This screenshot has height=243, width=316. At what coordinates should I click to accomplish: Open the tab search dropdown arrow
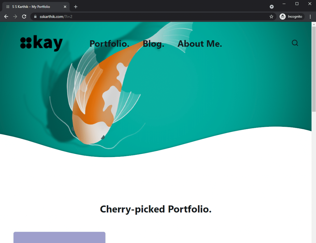272,7
